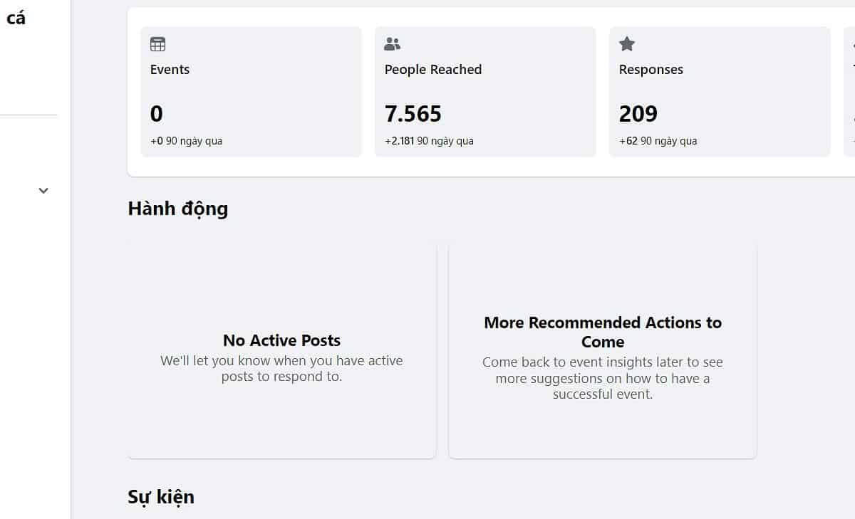The width and height of the screenshot is (855, 519).
Task: Click the Responses star icon
Action: click(x=627, y=44)
